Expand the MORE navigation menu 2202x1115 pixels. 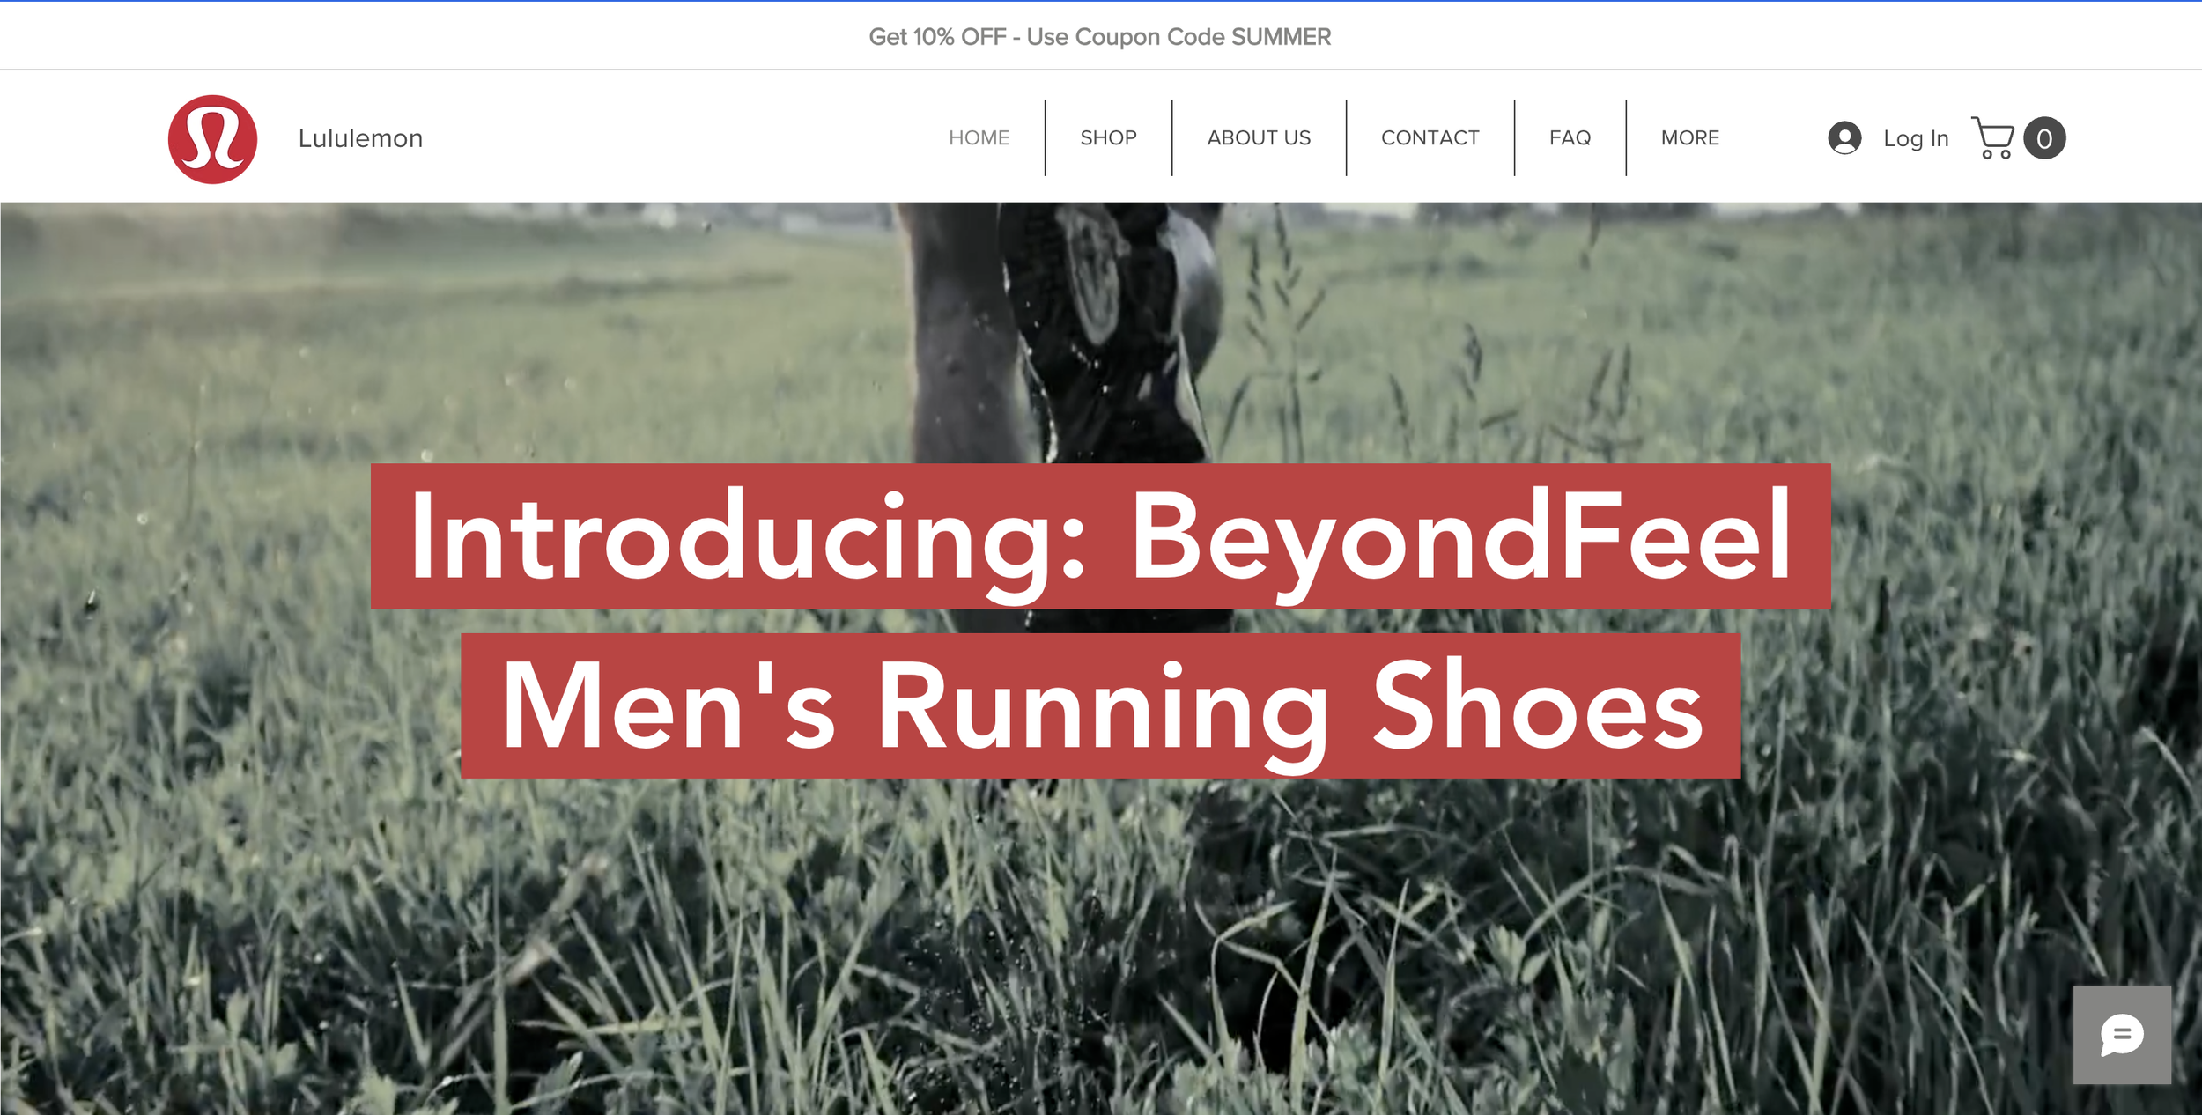click(x=1689, y=138)
